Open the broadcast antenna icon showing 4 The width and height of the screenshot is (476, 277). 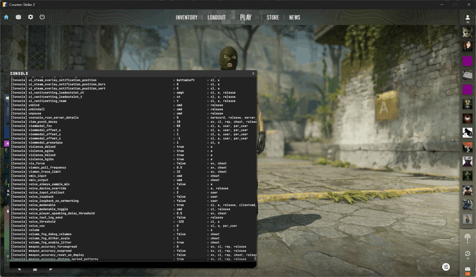[468, 238]
